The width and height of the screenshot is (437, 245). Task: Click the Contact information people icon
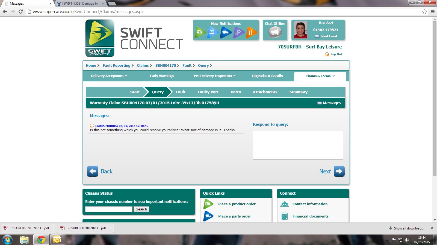(x=285, y=204)
